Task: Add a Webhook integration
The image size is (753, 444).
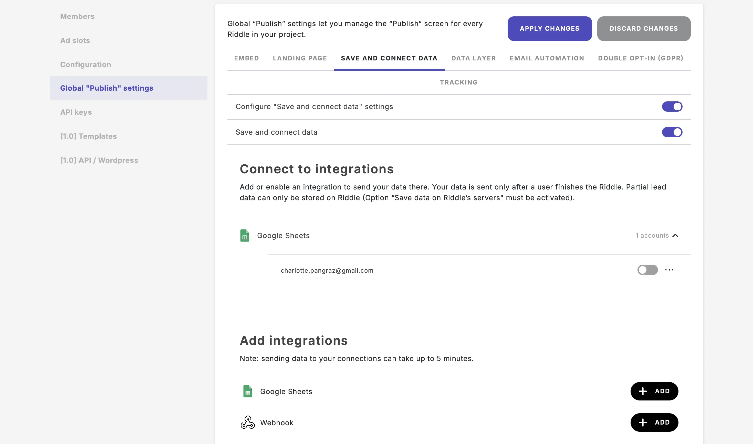Action: point(654,422)
